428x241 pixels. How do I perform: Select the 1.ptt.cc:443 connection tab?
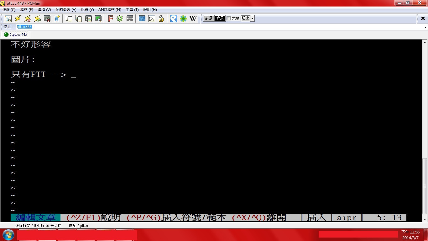click(x=16, y=35)
